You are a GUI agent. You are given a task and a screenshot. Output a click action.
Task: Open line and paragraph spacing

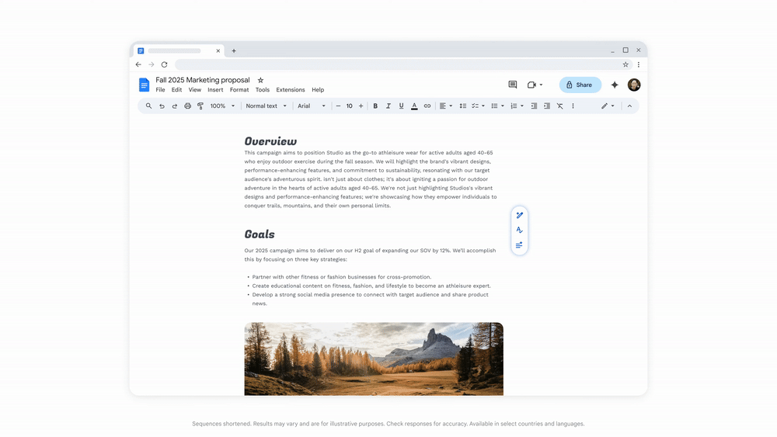462,106
